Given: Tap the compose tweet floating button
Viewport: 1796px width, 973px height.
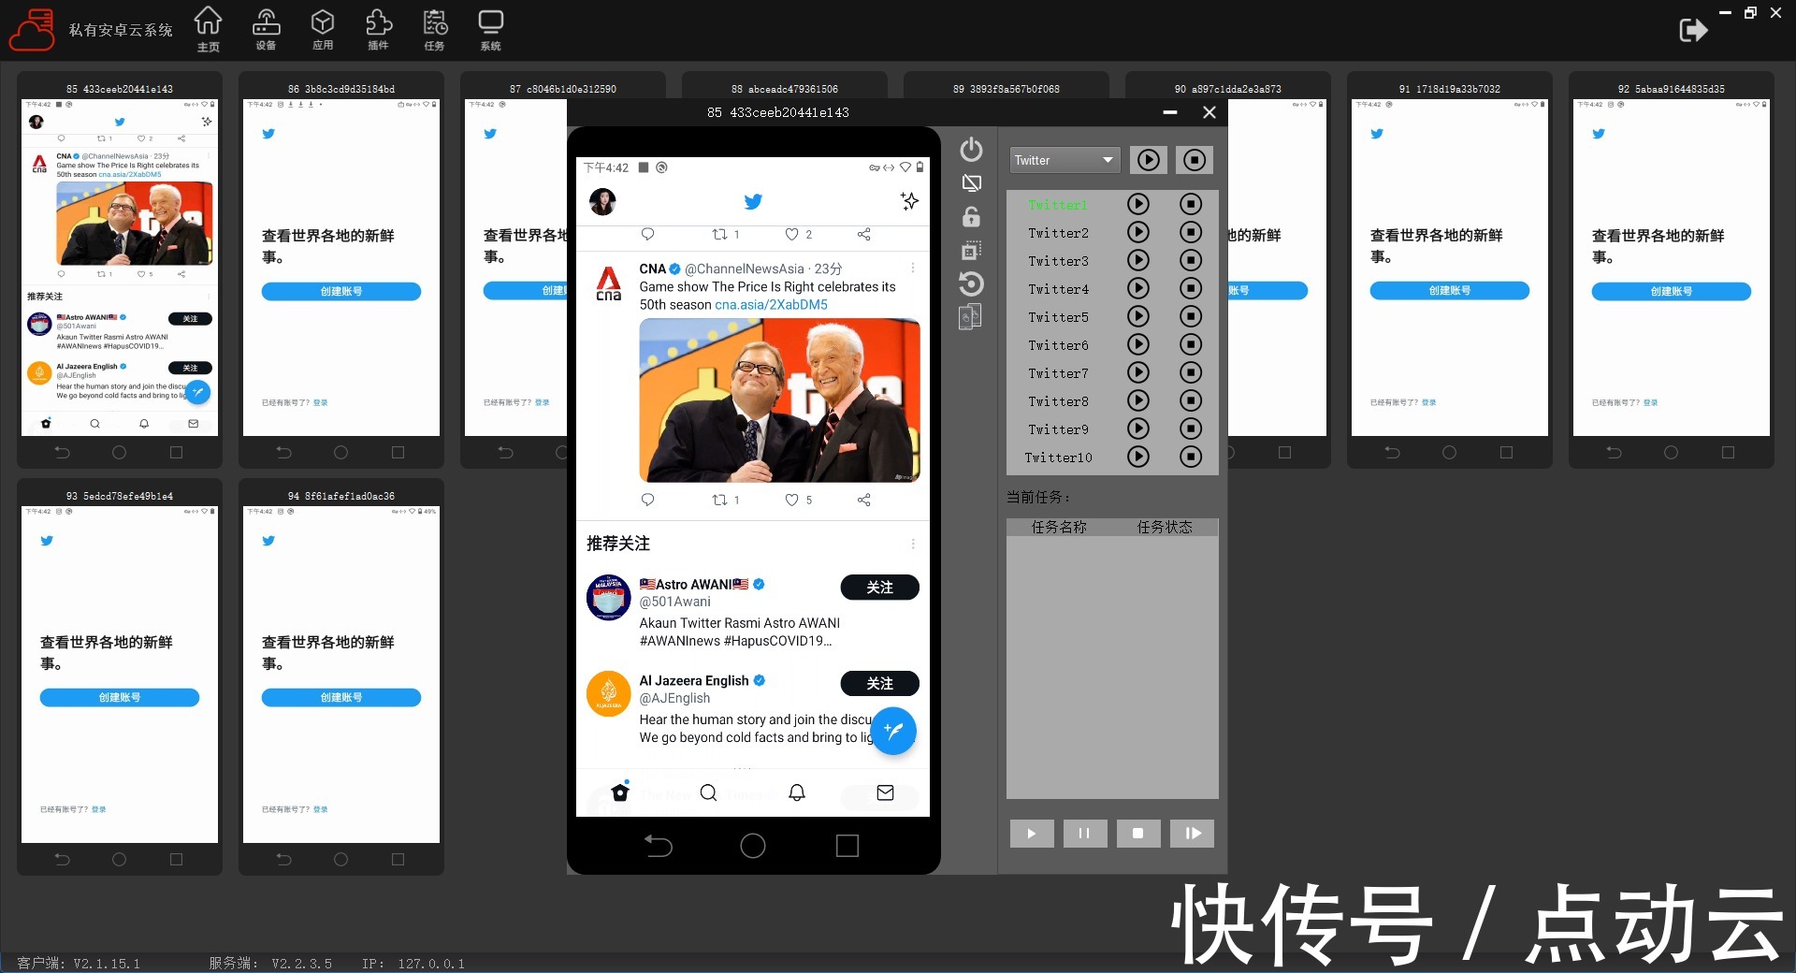Looking at the screenshot, I should point(893,731).
